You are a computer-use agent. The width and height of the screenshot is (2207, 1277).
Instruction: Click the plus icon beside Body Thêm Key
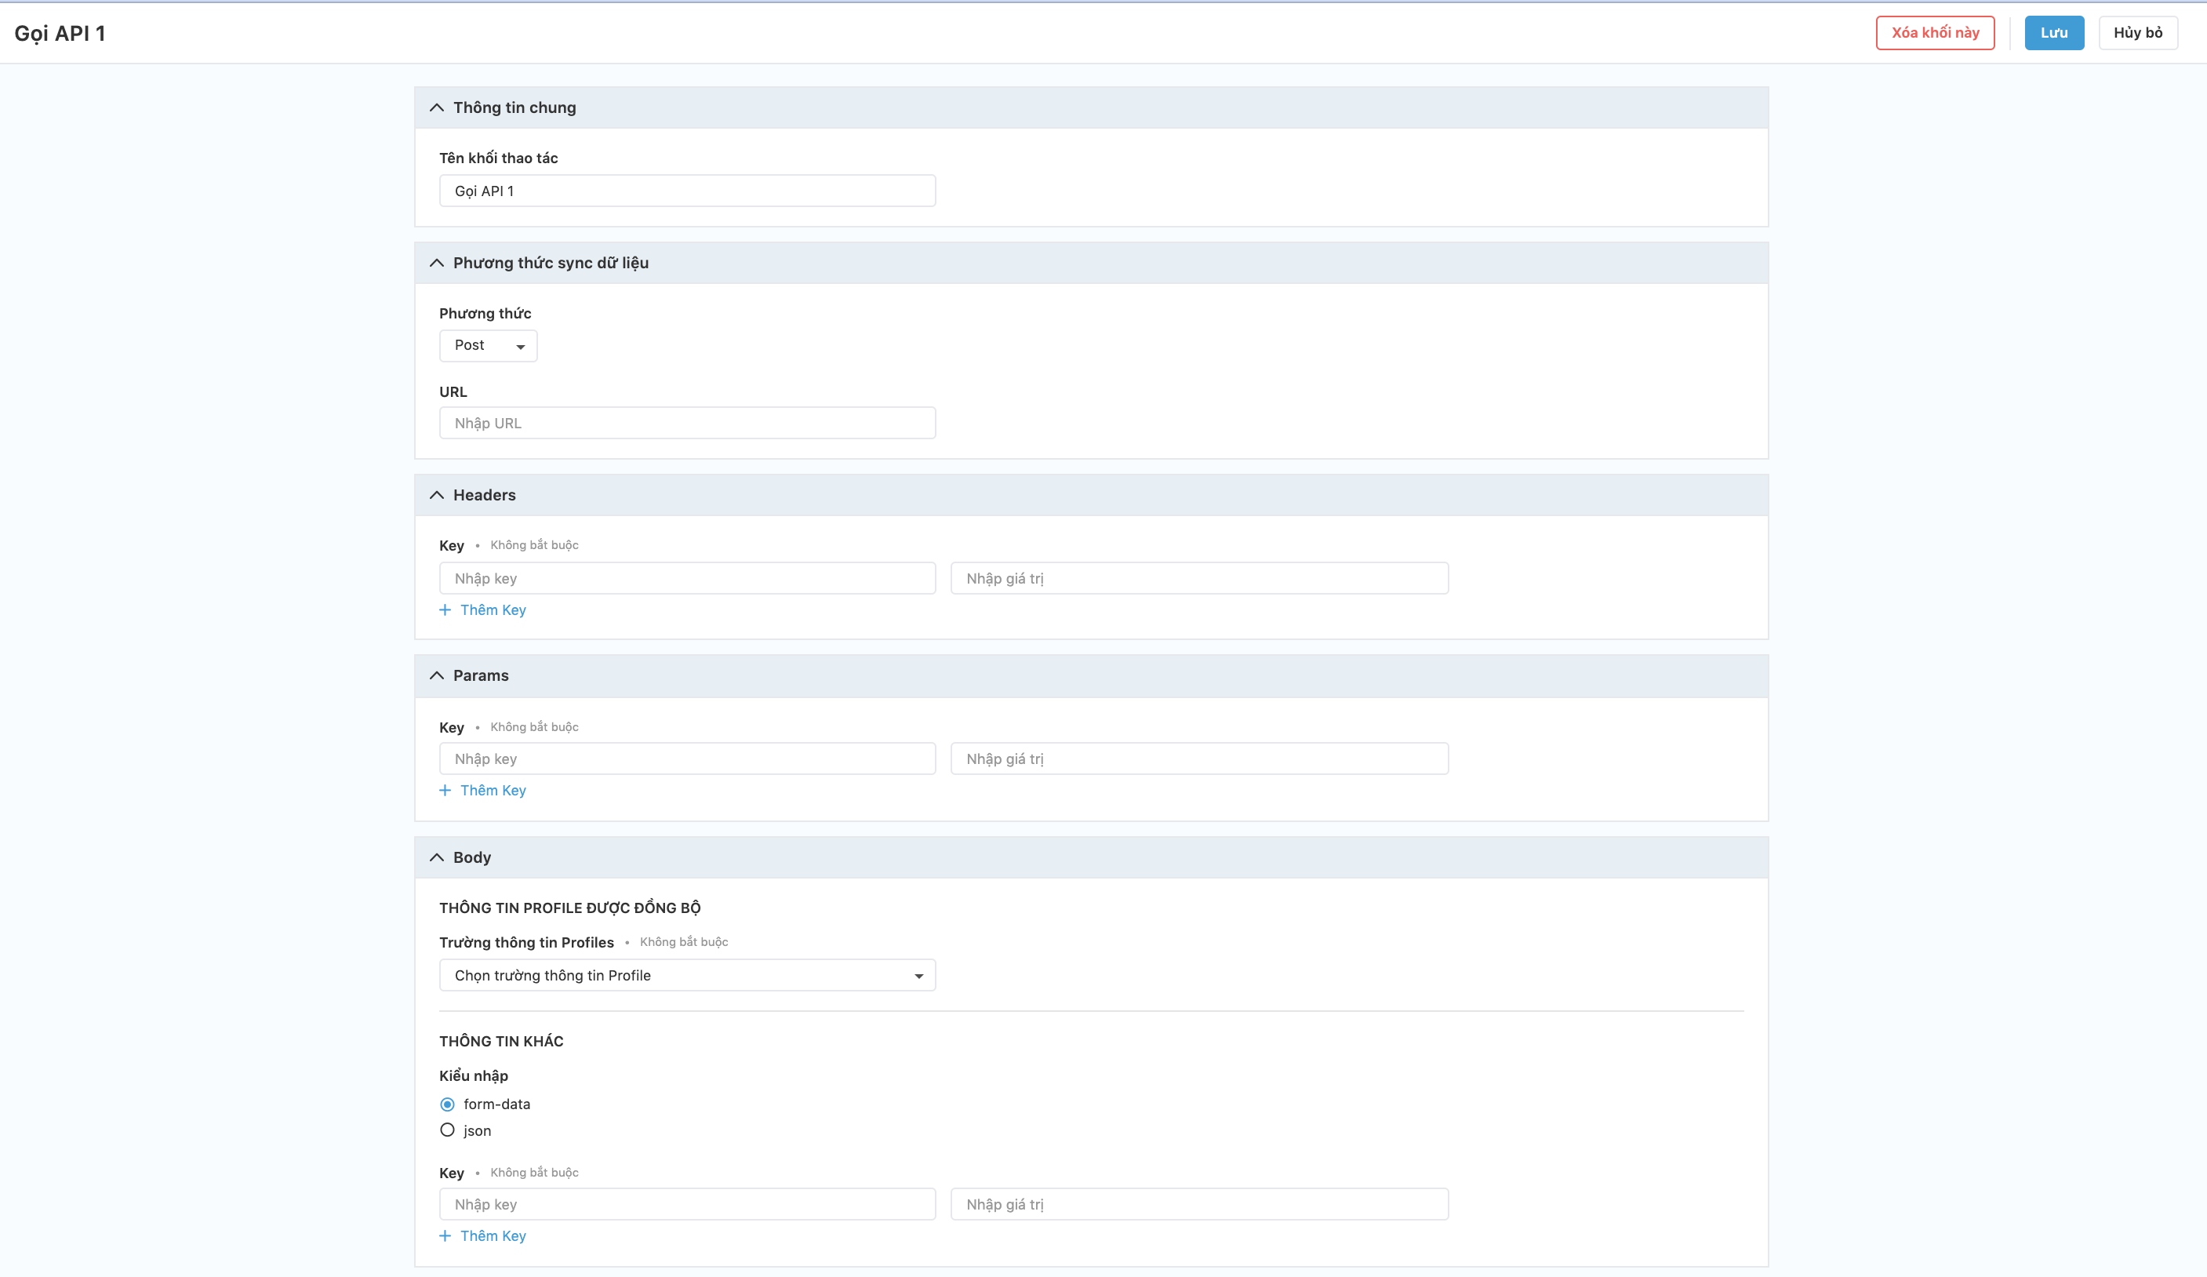[x=445, y=1236]
